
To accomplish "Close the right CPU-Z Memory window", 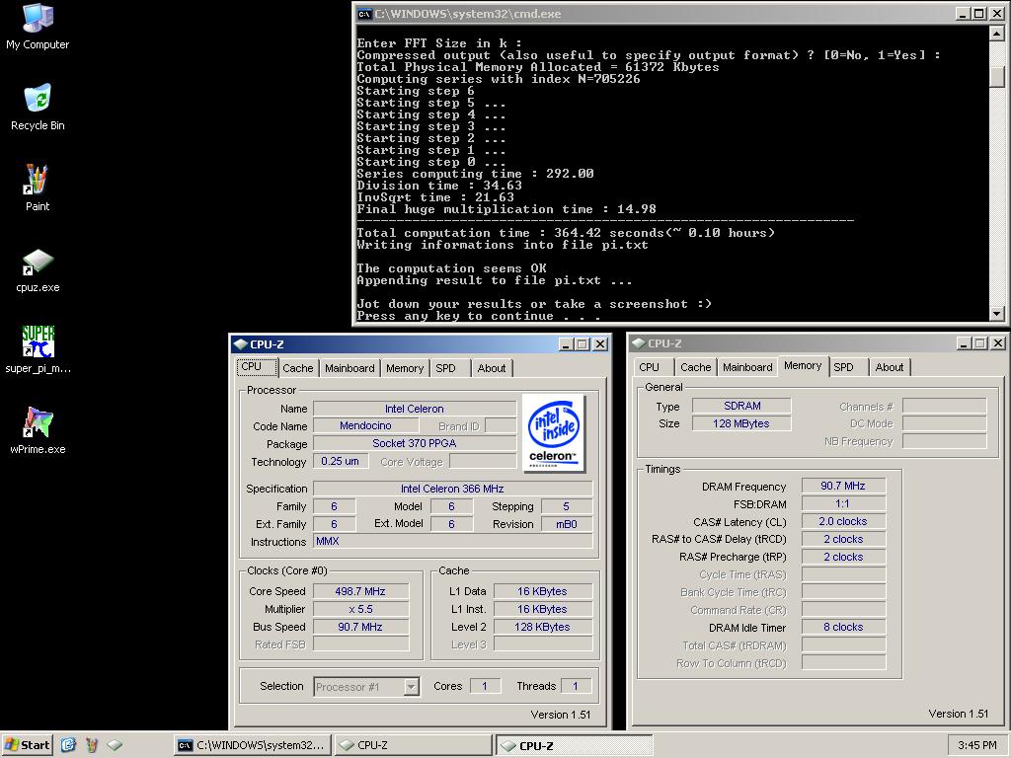I will (x=997, y=343).
